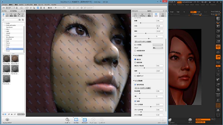223x125 pixels.
Task: Toggle Colorize button in ZBrush
Action: 203,119
